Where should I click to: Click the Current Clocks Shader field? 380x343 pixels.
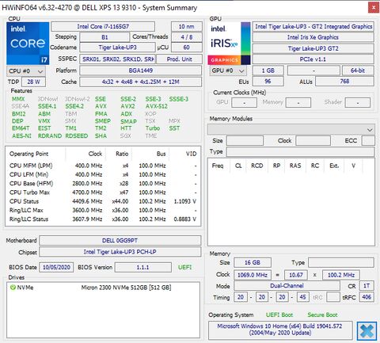358,102
